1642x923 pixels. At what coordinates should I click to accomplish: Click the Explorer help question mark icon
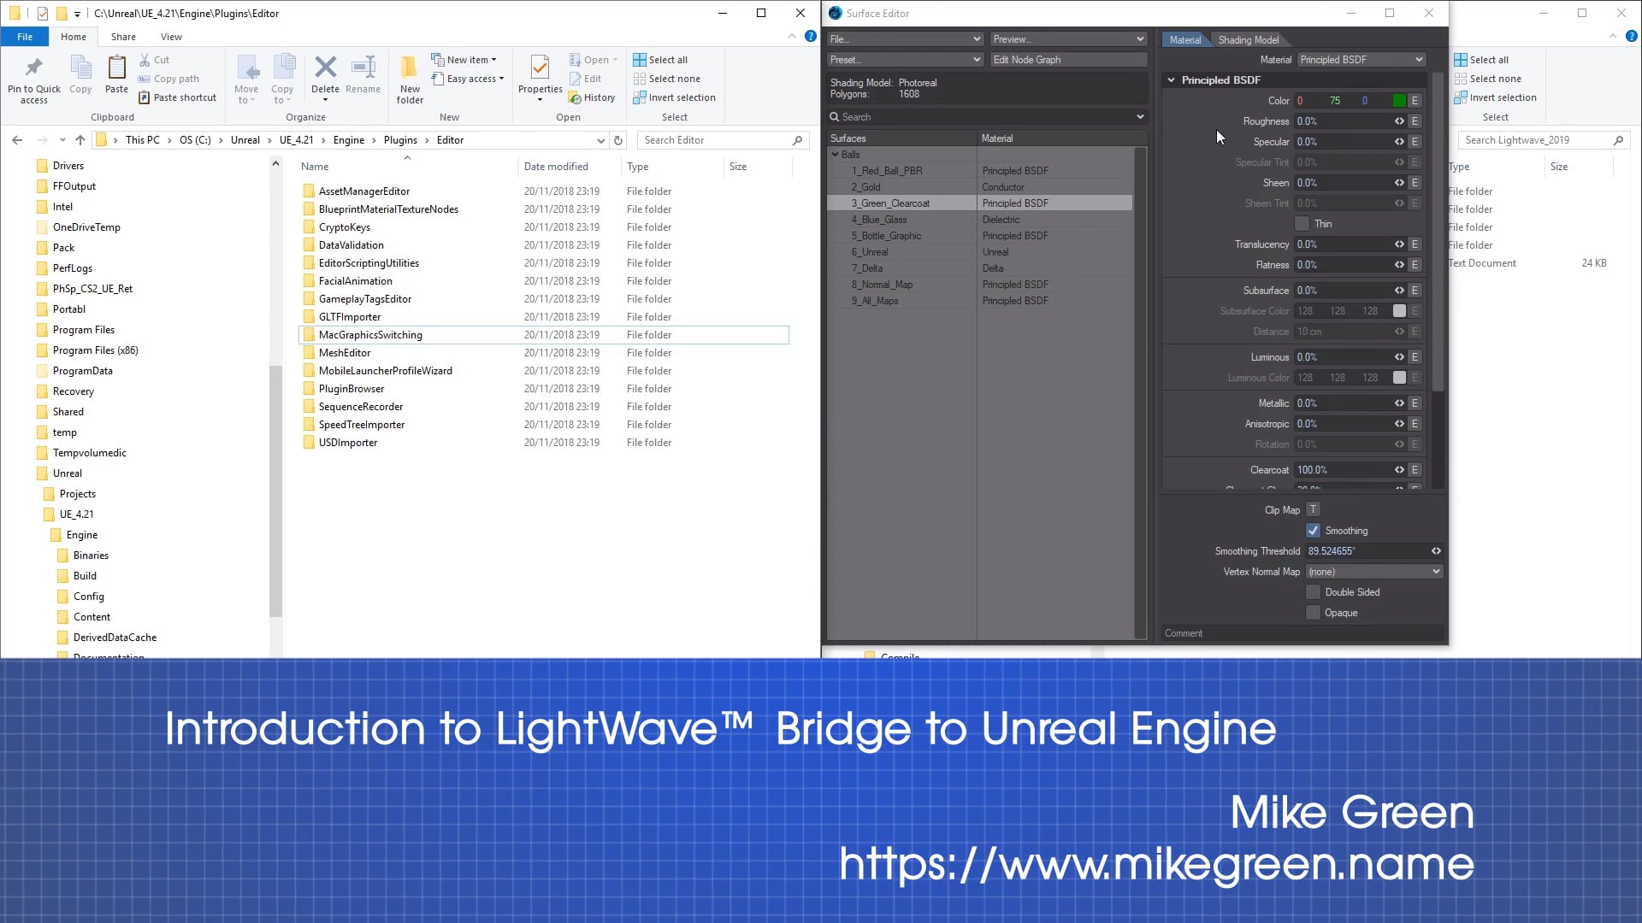point(810,37)
